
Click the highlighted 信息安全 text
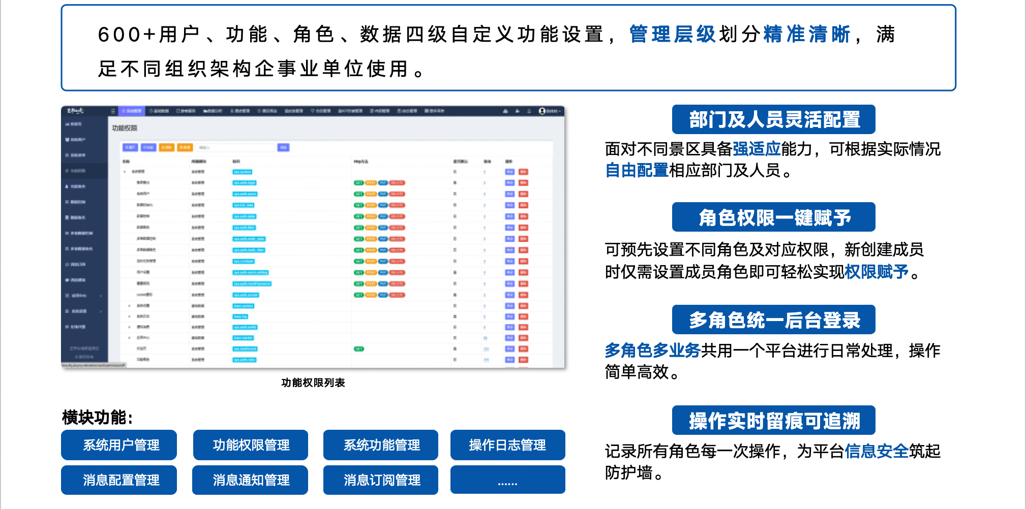tap(877, 451)
